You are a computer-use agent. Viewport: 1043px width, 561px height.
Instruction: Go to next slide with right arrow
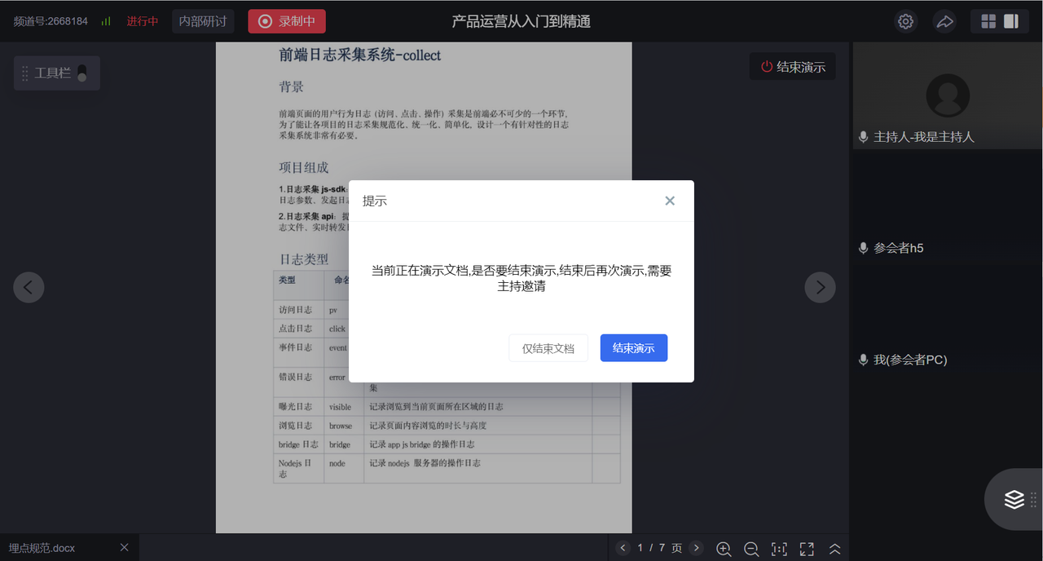pyautogui.click(x=820, y=287)
